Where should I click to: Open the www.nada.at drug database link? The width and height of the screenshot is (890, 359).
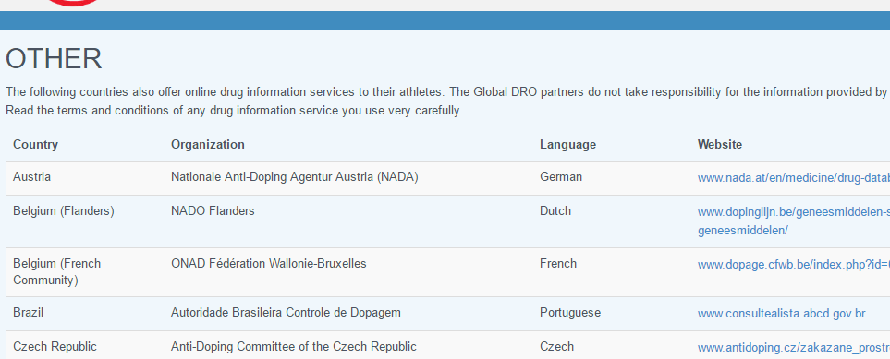[794, 178]
